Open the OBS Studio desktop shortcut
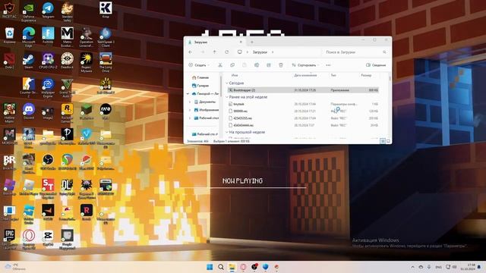 pyautogui.click(x=48, y=162)
